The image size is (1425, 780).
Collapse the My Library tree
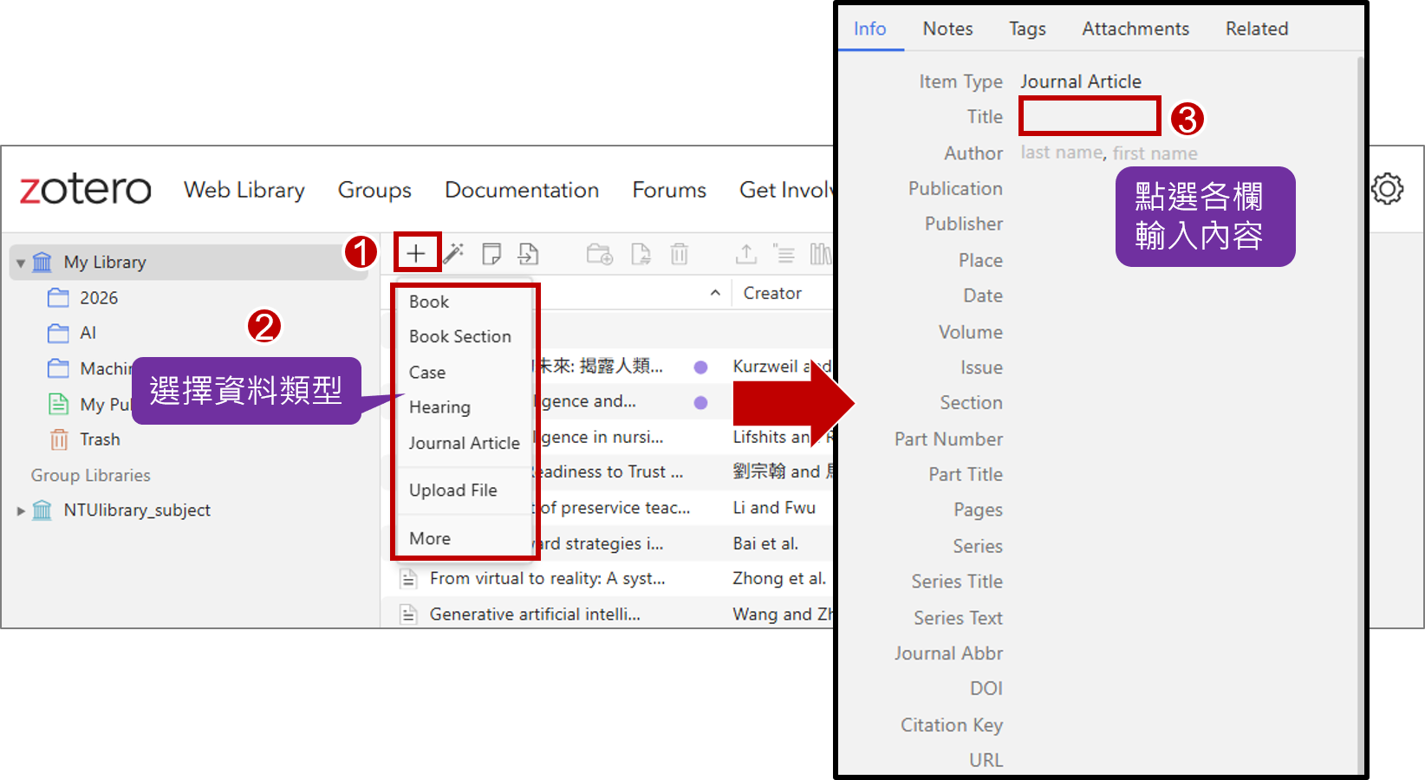coord(21,263)
